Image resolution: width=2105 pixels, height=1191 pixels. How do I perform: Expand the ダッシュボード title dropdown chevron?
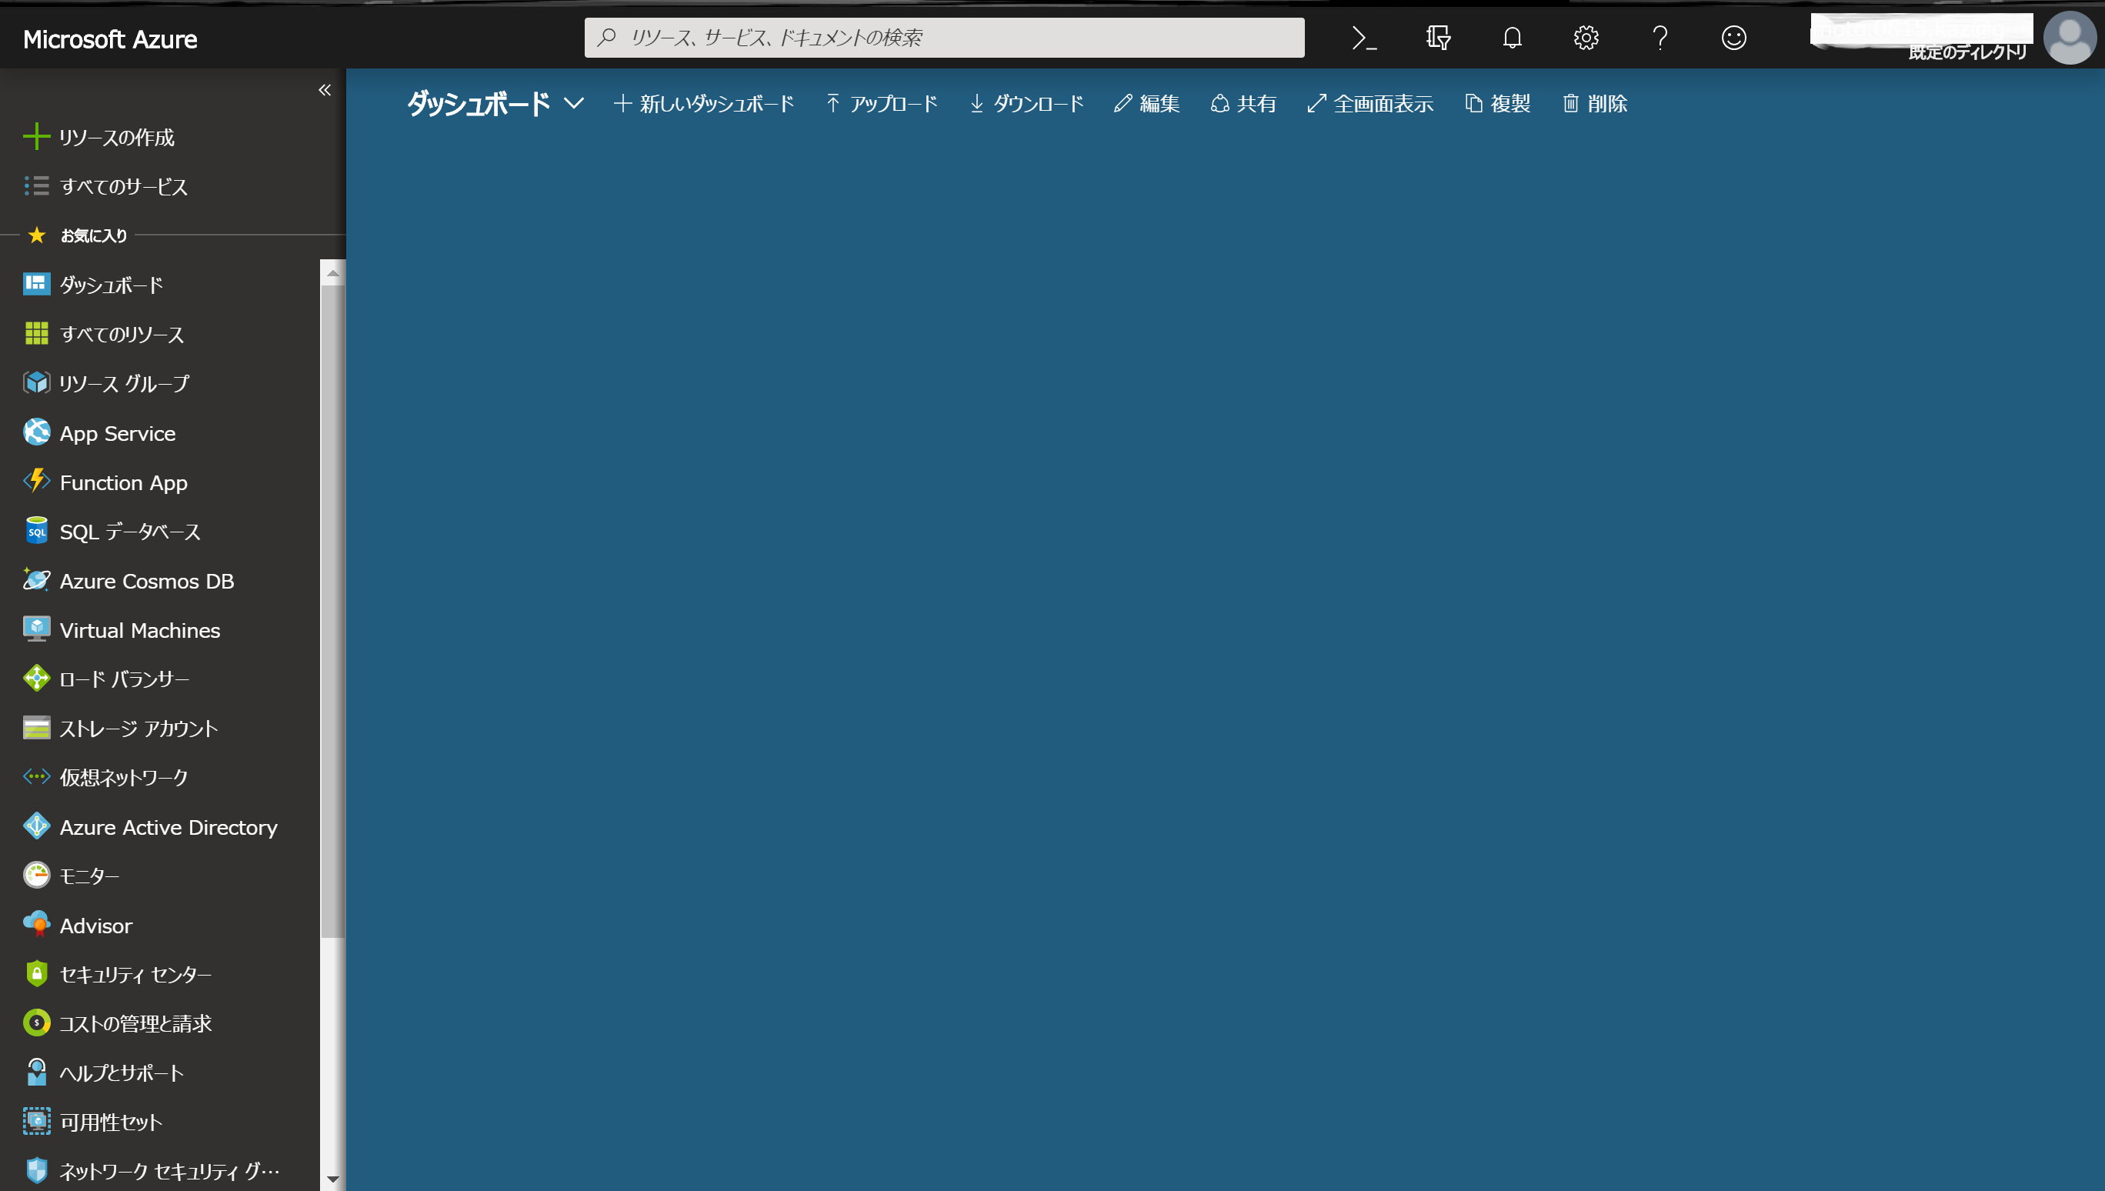pyautogui.click(x=574, y=103)
